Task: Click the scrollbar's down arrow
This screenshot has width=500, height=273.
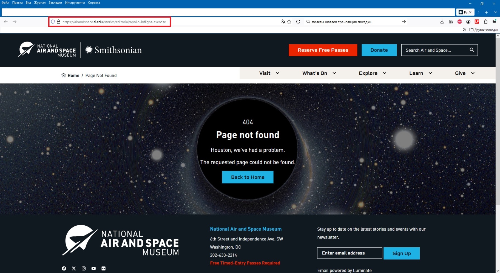Action: tap(498, 271)
